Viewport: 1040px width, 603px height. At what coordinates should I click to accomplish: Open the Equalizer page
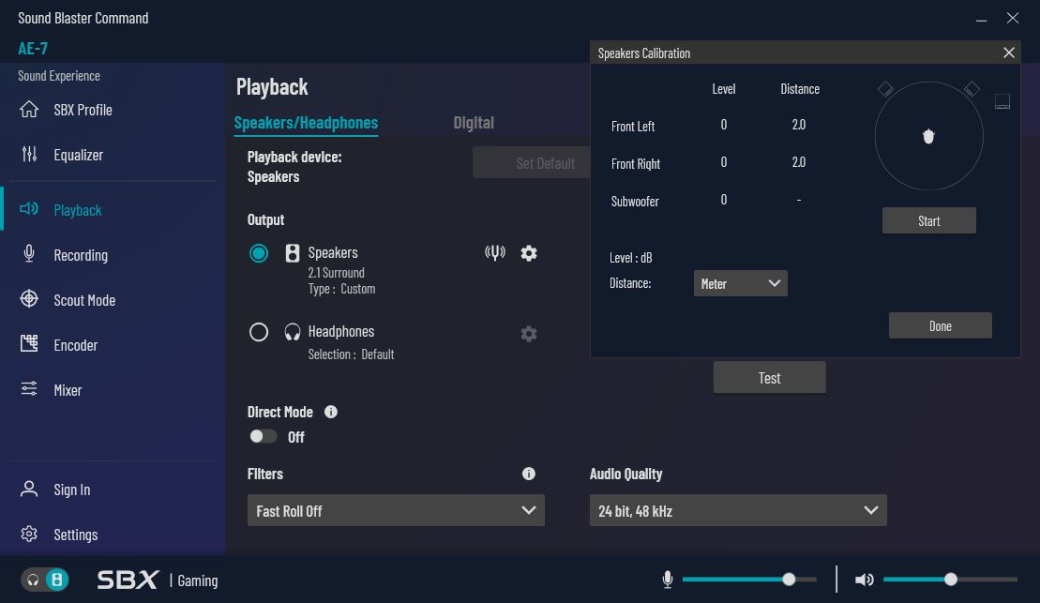coord(78,155)
